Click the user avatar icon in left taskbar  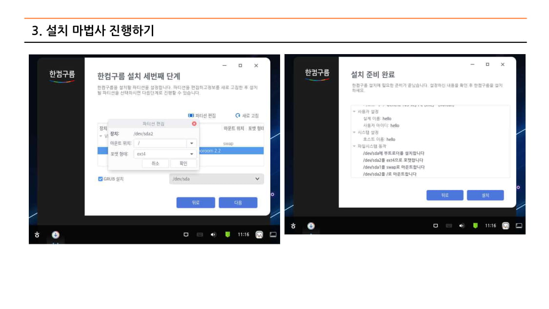(259, 235)
